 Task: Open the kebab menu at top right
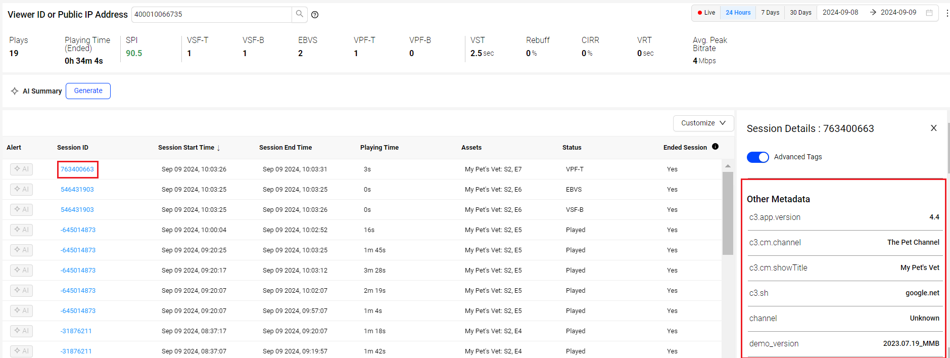[x=946, y=13]
